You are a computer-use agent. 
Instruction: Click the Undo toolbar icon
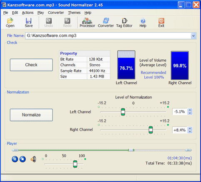point(49,23)
